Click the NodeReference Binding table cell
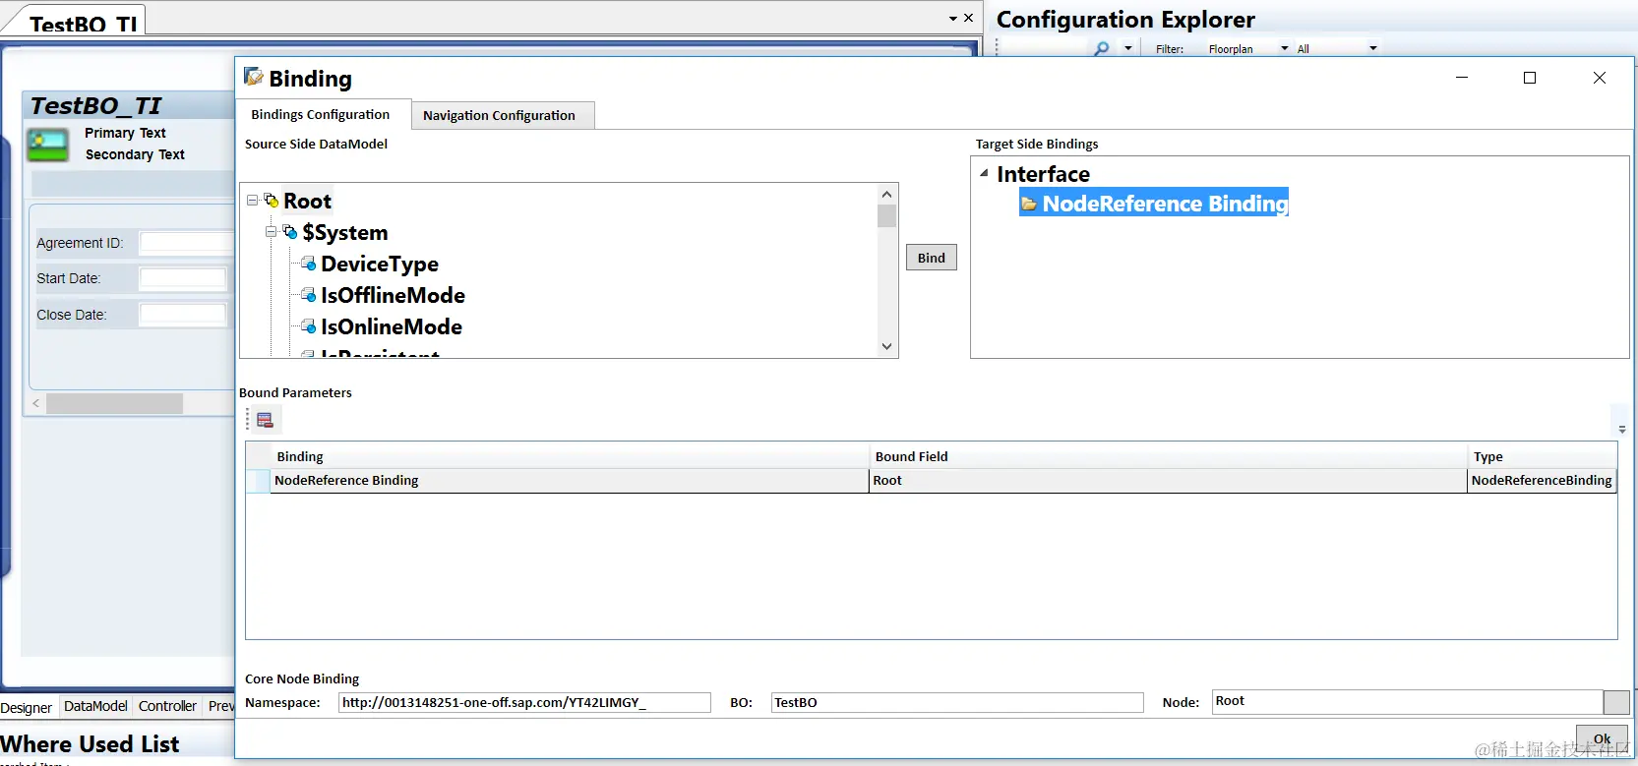 tap(569, 480)
